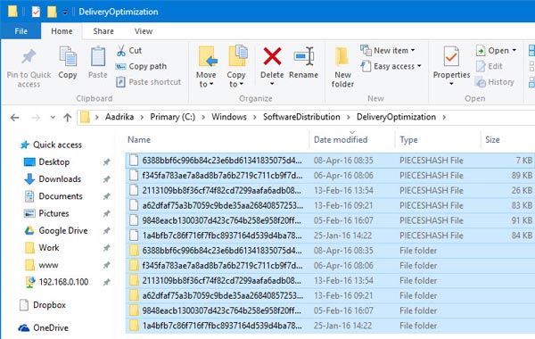This screenshot has width=535, height=339.
Task: Select the 08-Apr-16 File folder 6388bbf6c...
Action: [330, 251]
